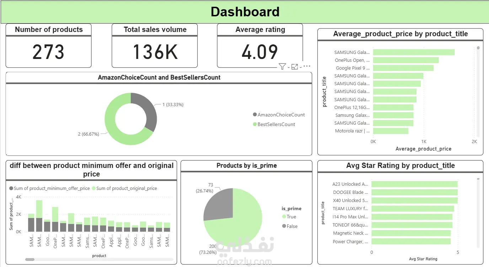The image size is (489, 267).
Task: Click vertical scrollbar handle in Avg Star Rating chart
Action: click(478, 179)
